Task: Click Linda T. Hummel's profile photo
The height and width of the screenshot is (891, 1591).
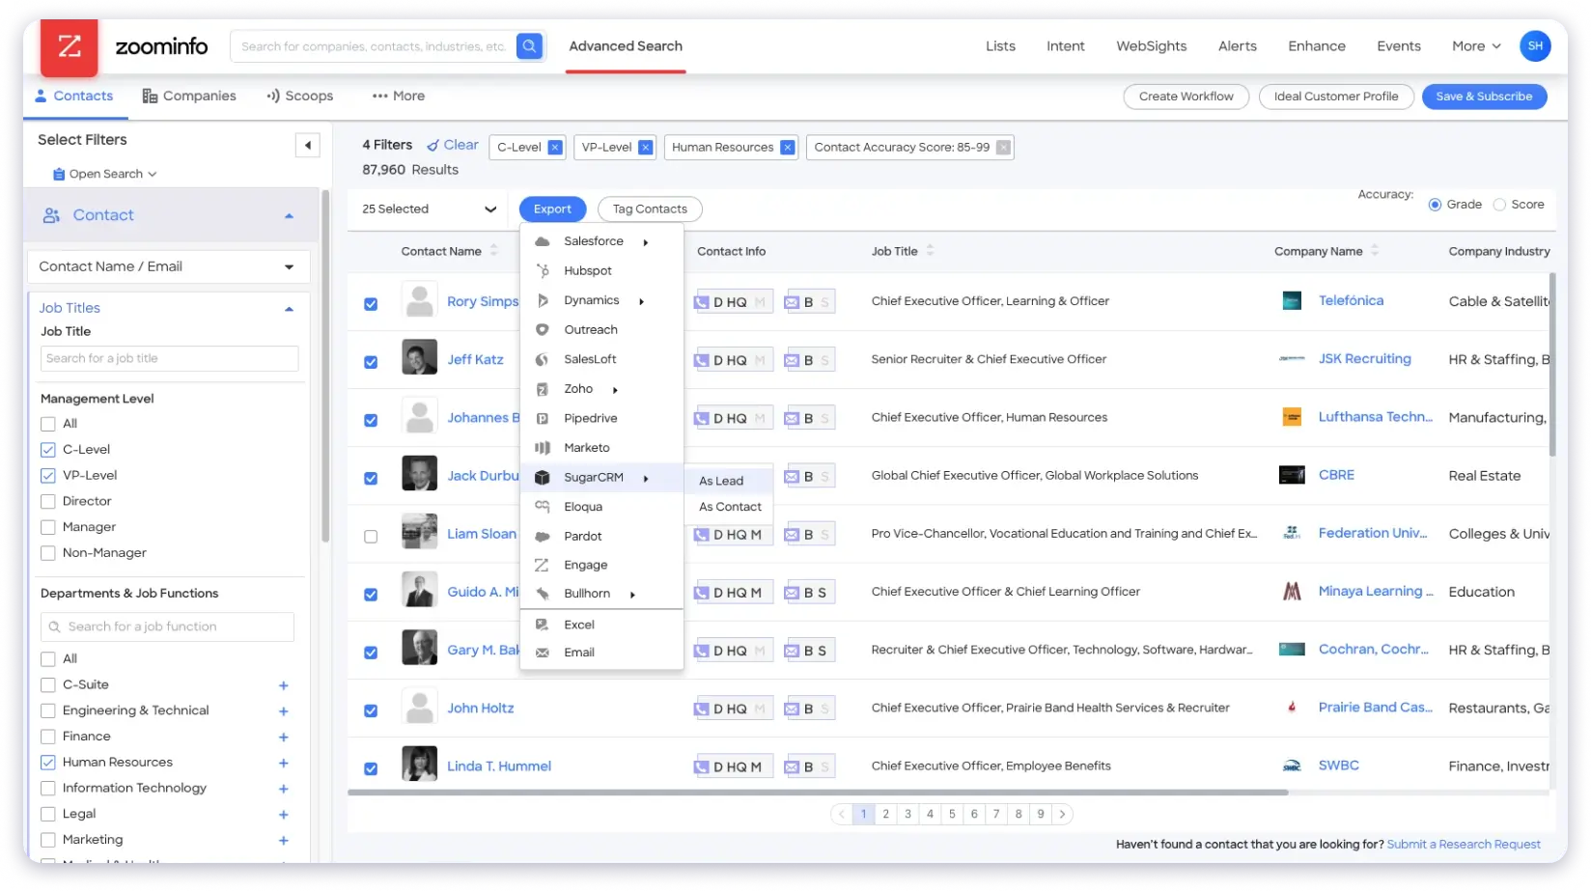Action: (419, 765)
